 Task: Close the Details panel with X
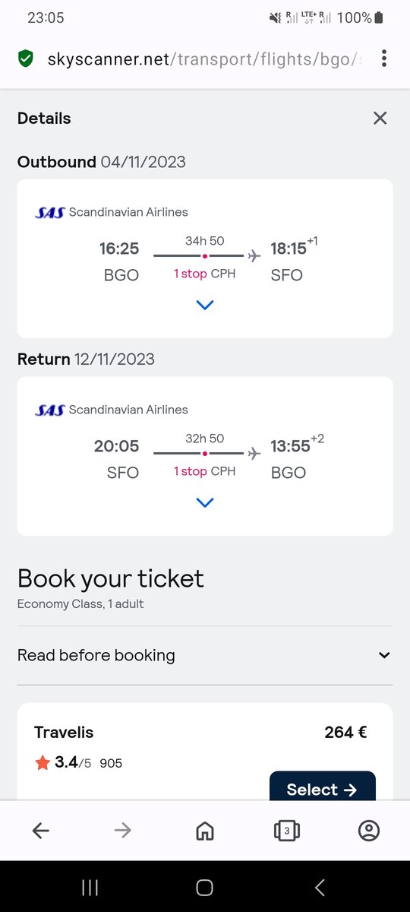coord(380,118)
